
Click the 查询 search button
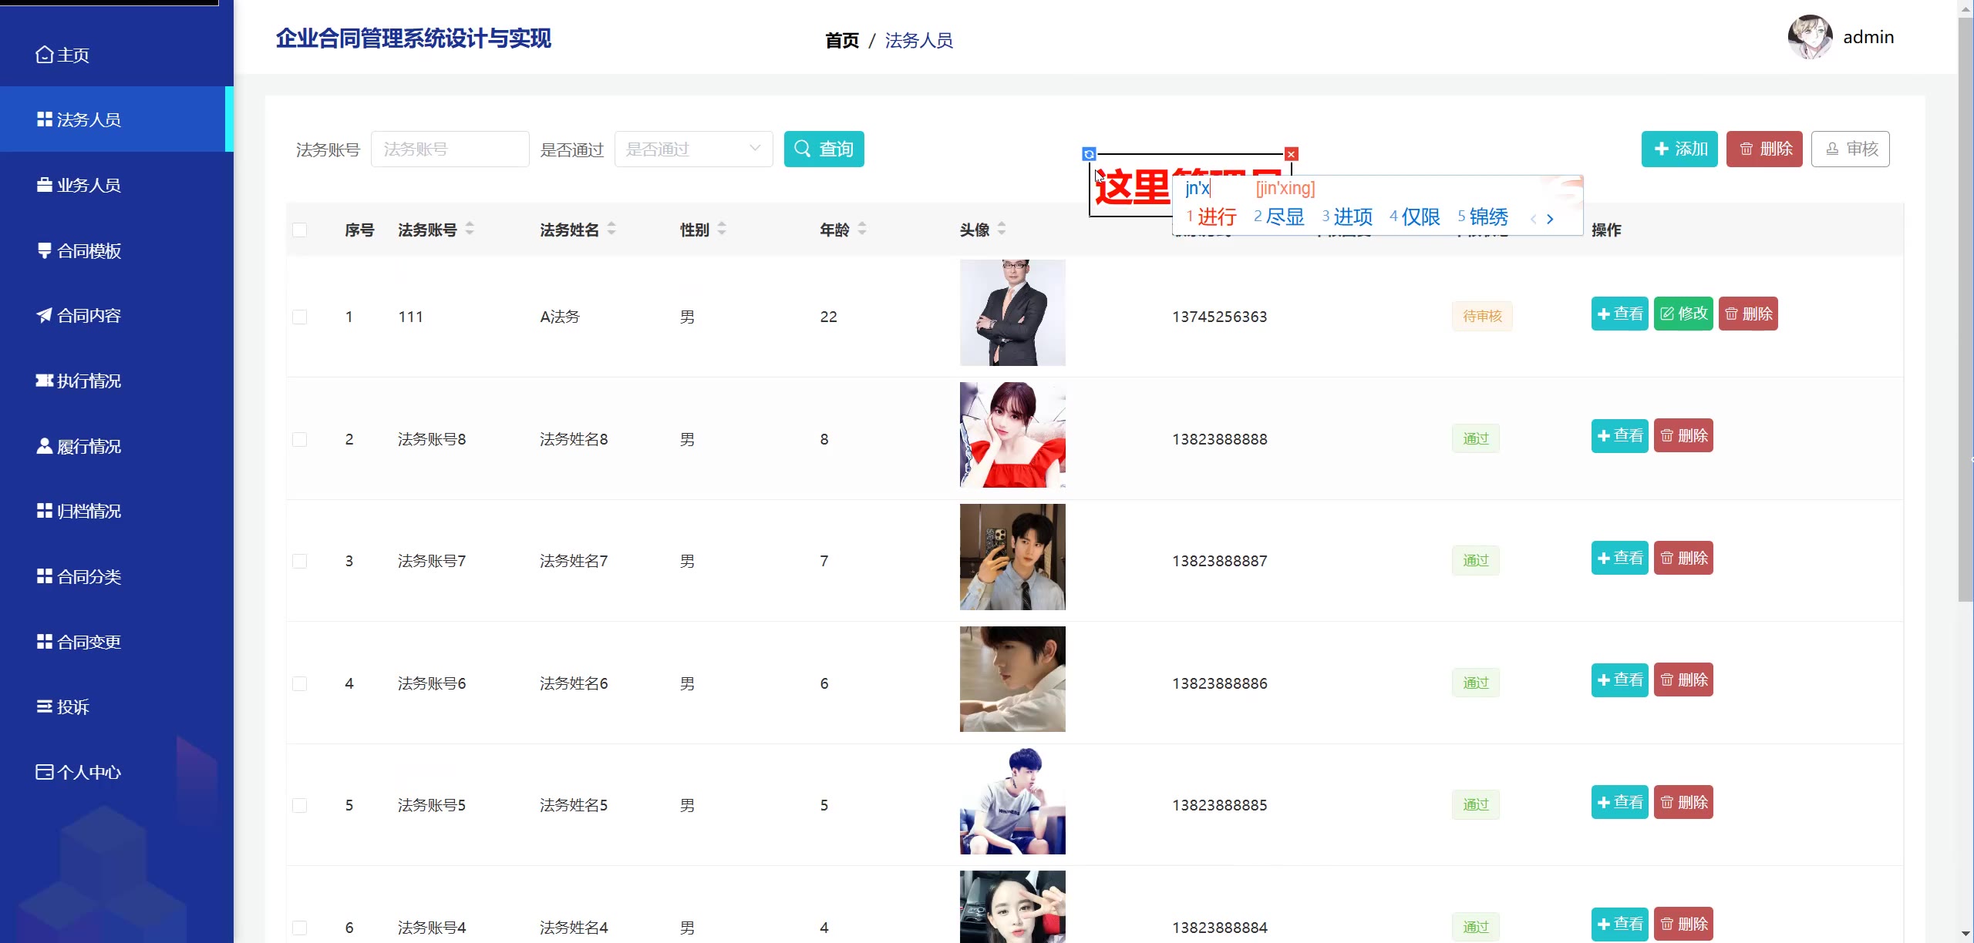click(x=824, y=149)
